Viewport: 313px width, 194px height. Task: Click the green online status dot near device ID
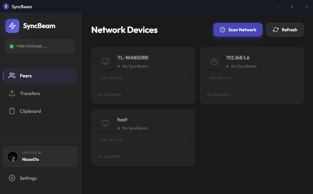12,46
